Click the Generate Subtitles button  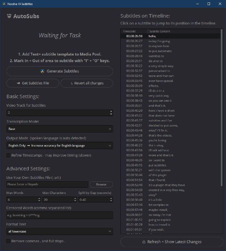point(60,71)
